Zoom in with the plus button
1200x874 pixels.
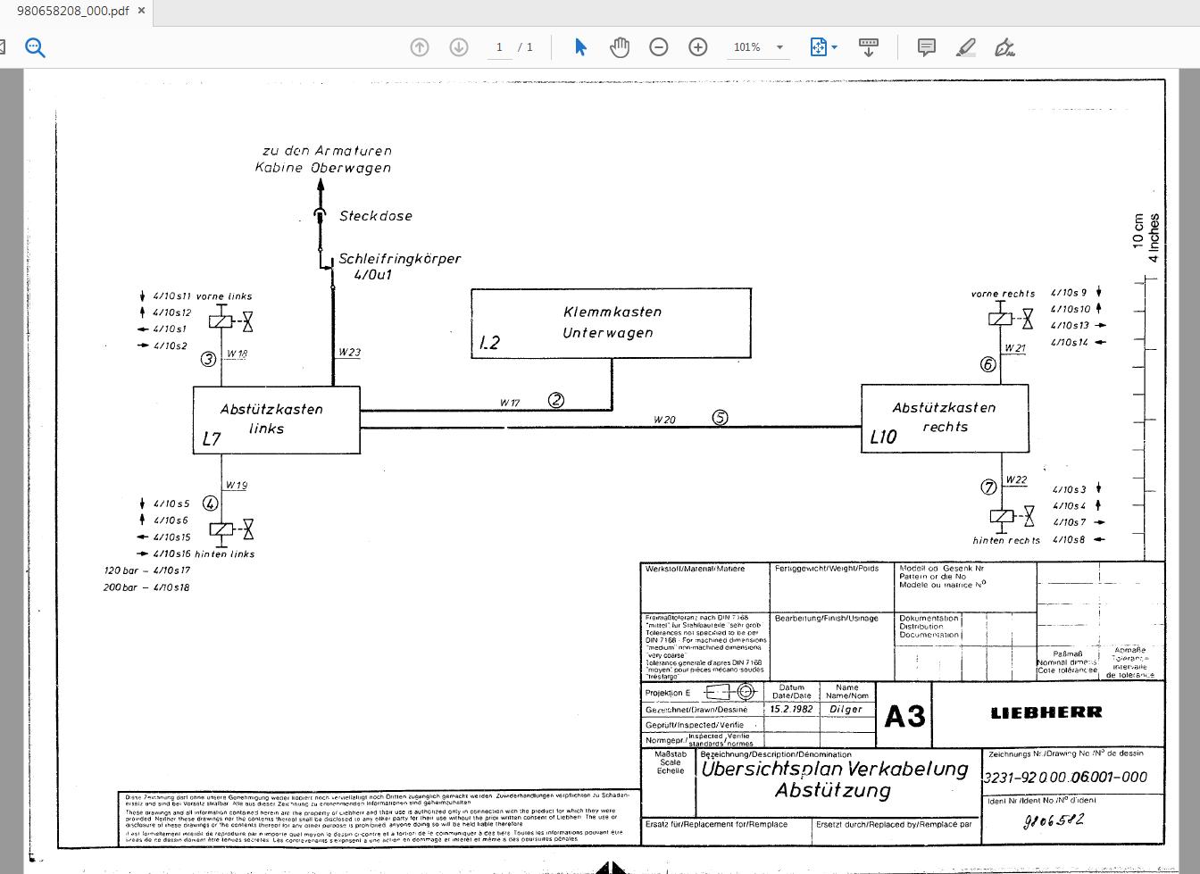tap(698, 47)
